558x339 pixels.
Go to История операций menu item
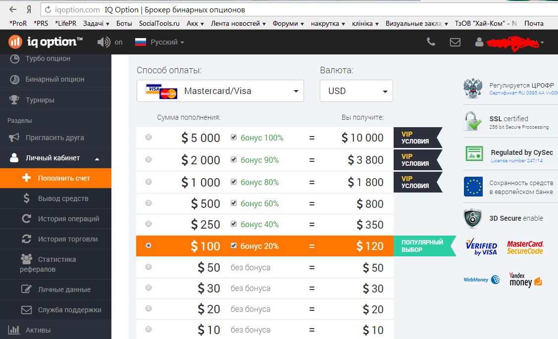(68, 219)
